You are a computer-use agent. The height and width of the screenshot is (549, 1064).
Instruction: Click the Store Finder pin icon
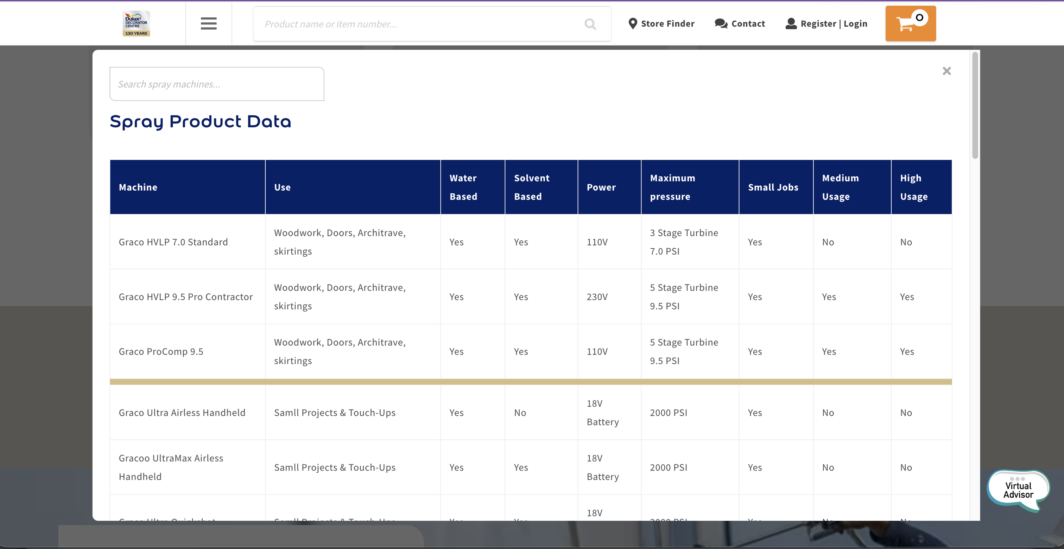pos(632,24)
